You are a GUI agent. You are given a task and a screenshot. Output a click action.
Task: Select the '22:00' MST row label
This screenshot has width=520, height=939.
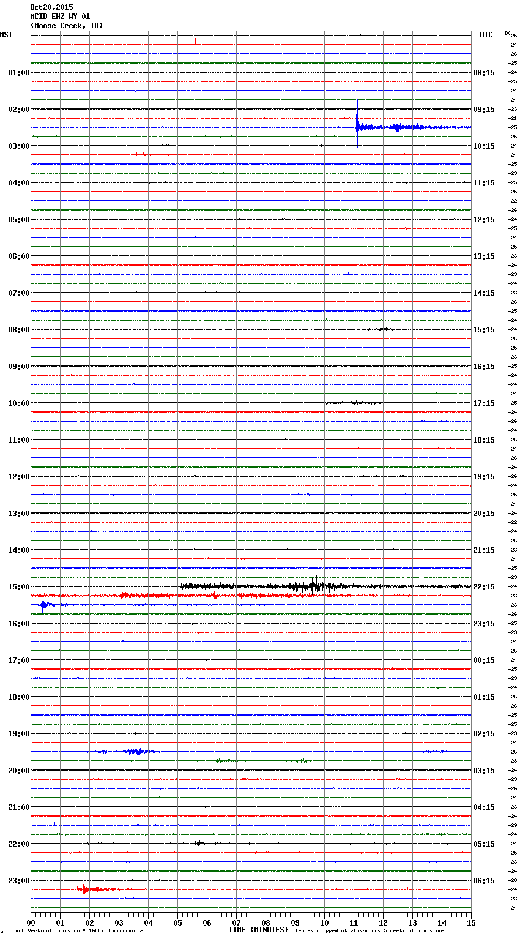click(x=18, y=844)
